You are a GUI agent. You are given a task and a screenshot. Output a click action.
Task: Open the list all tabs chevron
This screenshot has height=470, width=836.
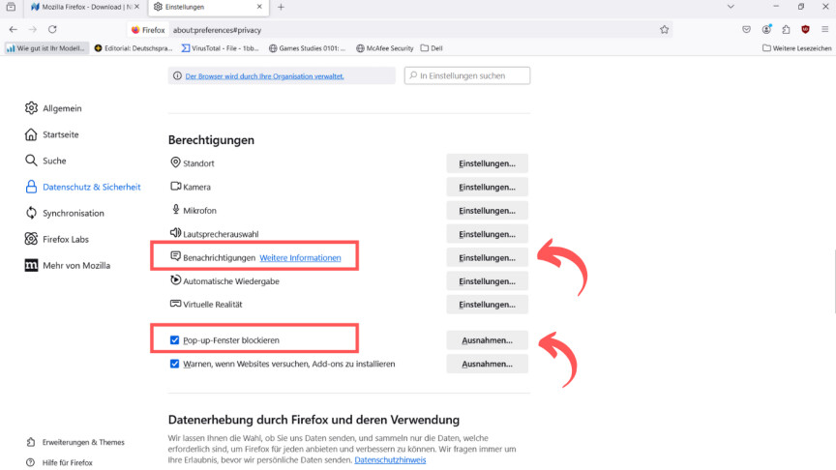(731, 7)
